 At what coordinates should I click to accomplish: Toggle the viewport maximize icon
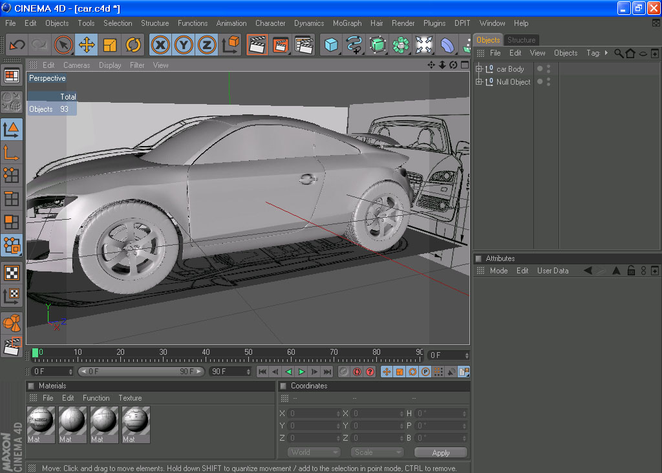pyautogui.click(x=464, y=65)
